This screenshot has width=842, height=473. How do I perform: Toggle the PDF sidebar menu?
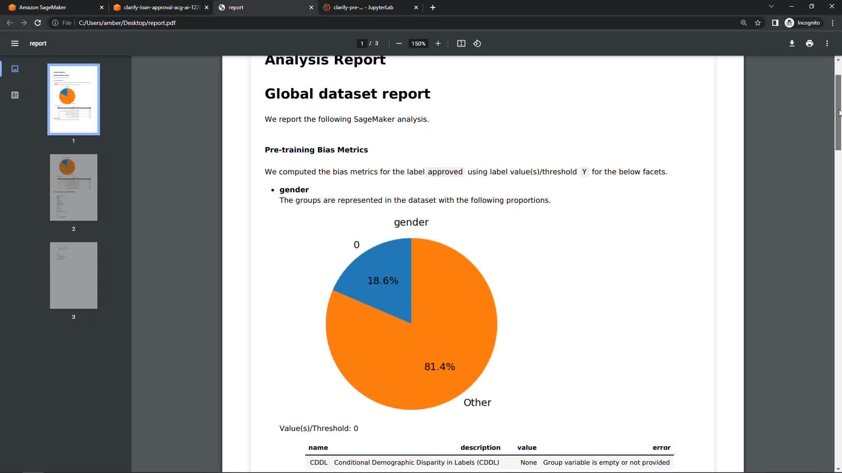pos(14,43)
